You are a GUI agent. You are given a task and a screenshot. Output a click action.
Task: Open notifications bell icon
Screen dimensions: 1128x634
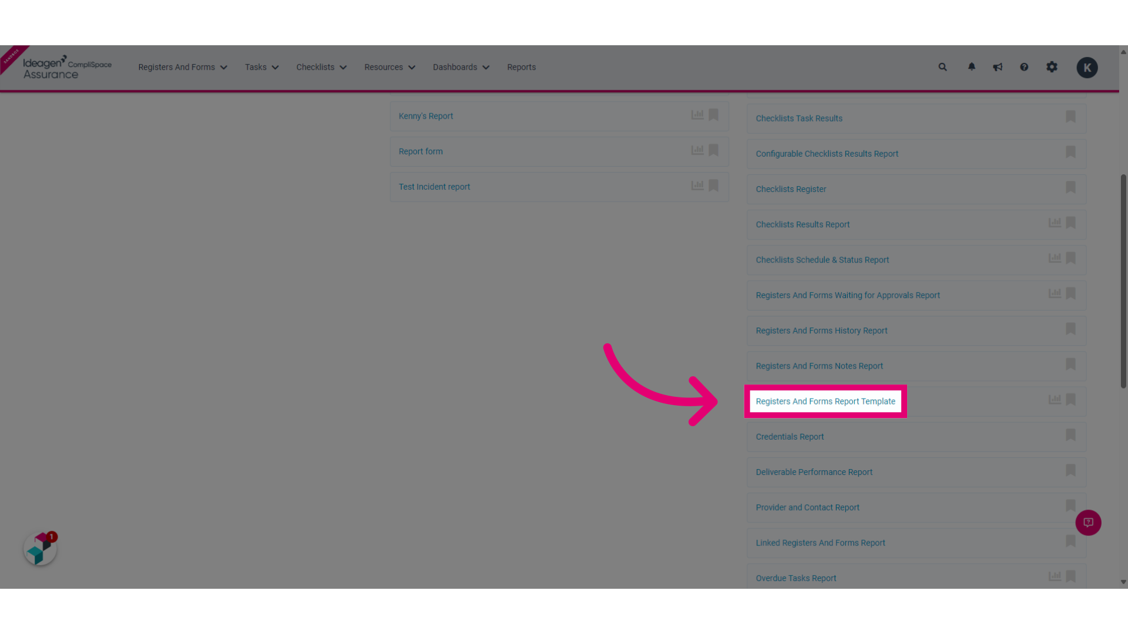tap(972, 67)
